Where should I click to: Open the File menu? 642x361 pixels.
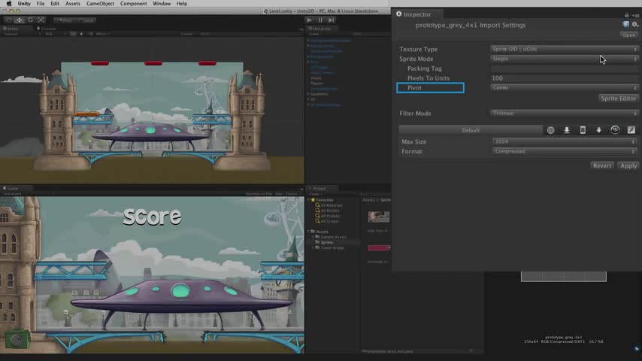(41, 3)
